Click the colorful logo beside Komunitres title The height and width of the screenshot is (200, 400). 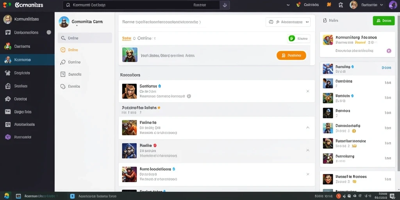click(7, 5)
